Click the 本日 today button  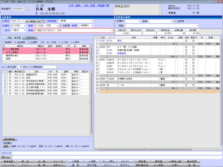click(33, 21)
